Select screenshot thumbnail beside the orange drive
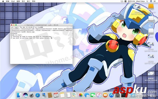This screenshot has height=99, width=158. (x=137, y=7)
